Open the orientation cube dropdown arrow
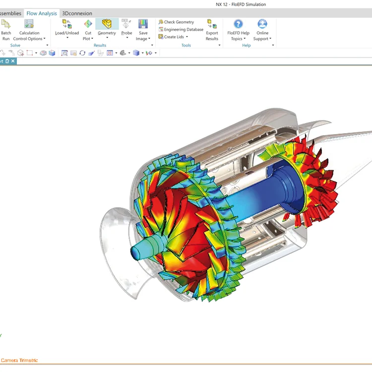 pyautogui.click(x=142, y=53)
